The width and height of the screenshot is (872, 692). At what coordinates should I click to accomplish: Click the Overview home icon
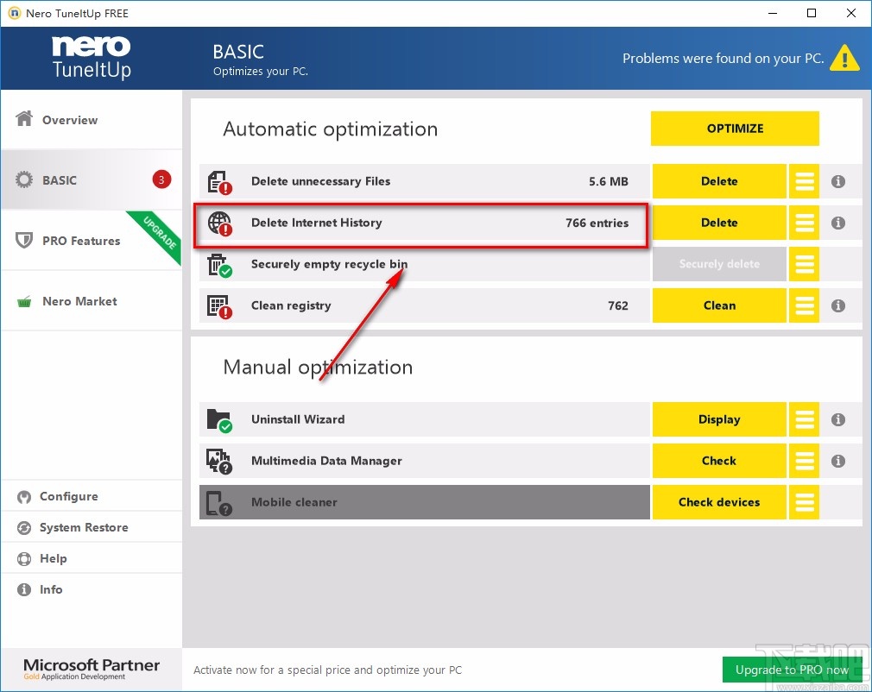(x=24, y=118)
